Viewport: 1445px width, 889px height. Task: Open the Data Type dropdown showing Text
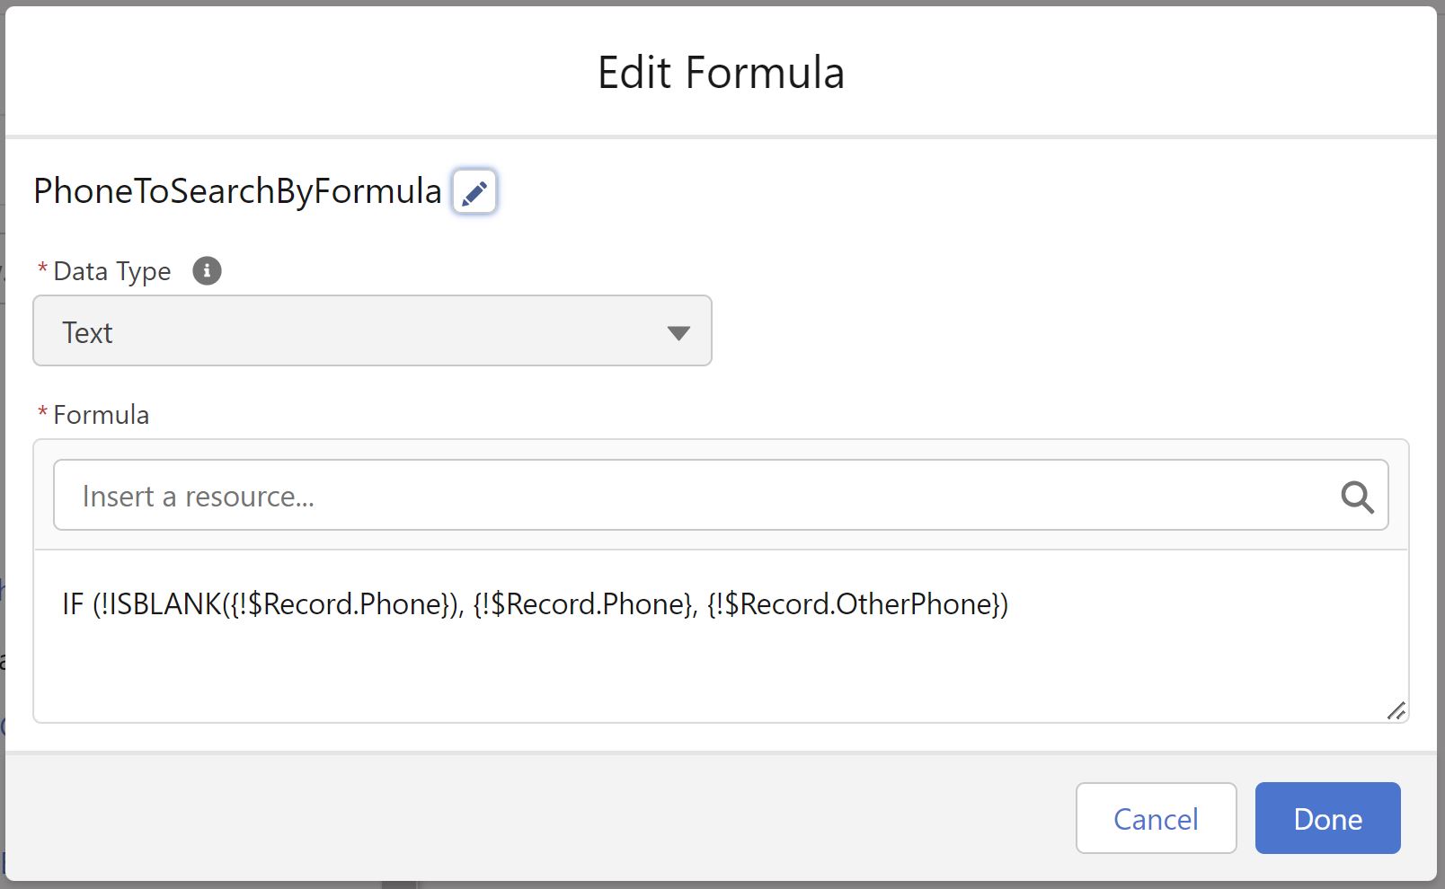pos(372,331)
